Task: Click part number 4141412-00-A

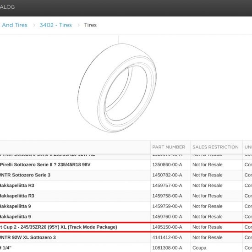Action: [167, 237]
